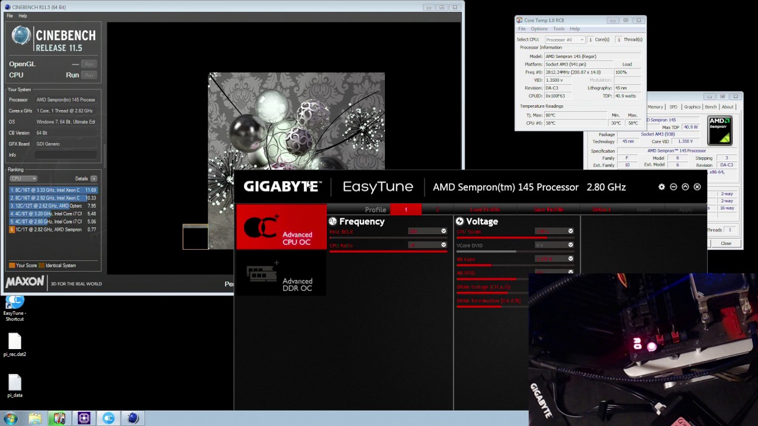Collapse EasyTune window with up-arrow button
758x426 pixels.
coord(685,187)
